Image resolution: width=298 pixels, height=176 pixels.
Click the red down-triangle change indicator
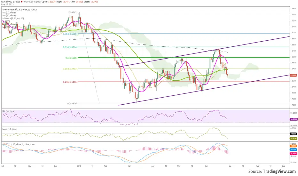[22, 2]
